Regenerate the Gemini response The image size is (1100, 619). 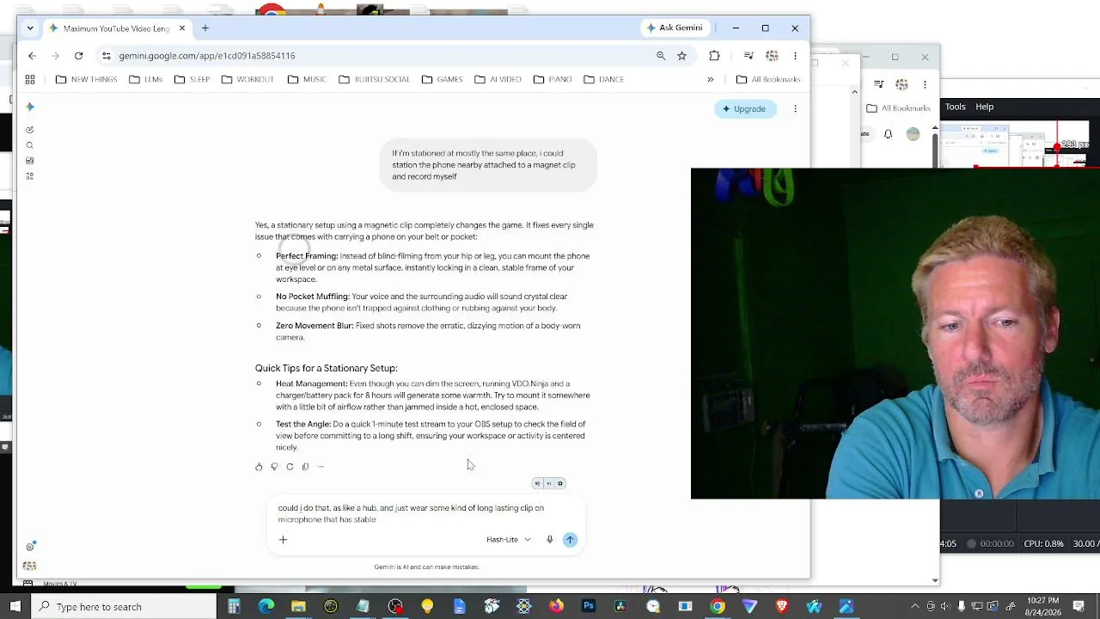[x=290, y=467]
